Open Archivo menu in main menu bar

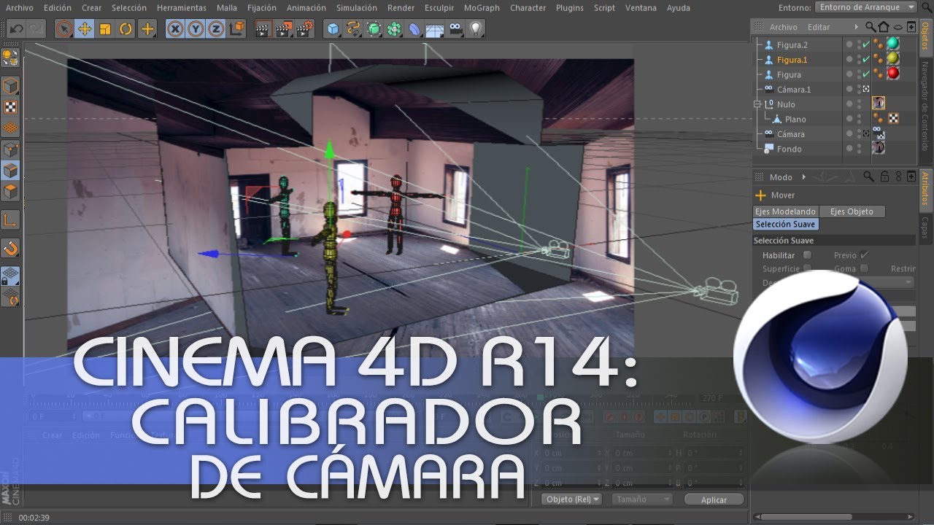(x=20, y=8)
